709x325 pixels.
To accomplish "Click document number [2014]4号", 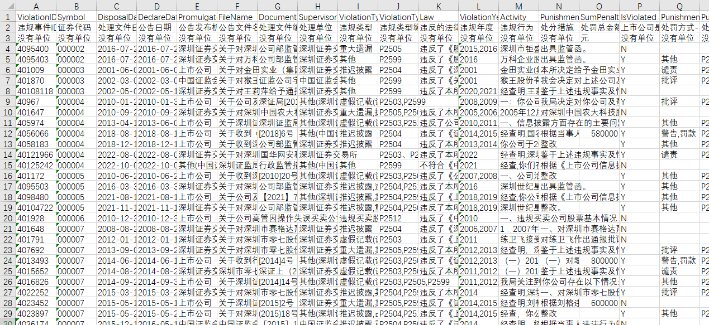I will [x=277, y=261].
